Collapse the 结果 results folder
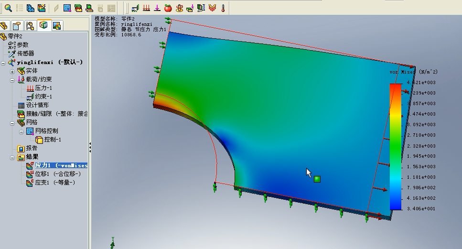462x249 pixels. (x=12, y=157)
